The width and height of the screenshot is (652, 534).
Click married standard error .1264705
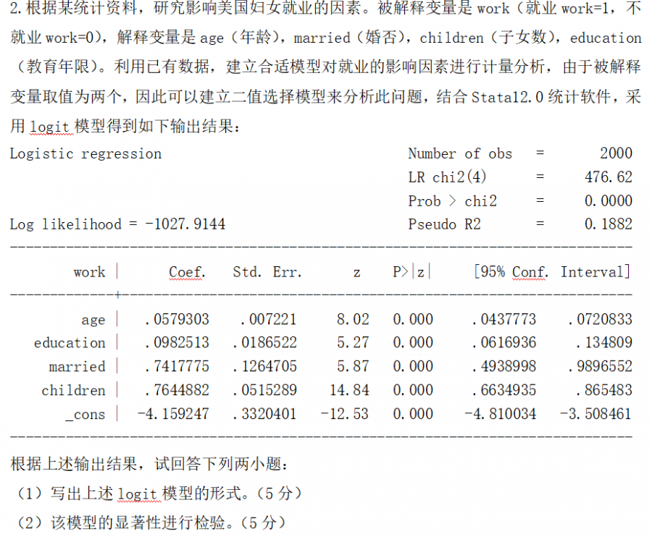pyautogui.click(x=264, y=366)
